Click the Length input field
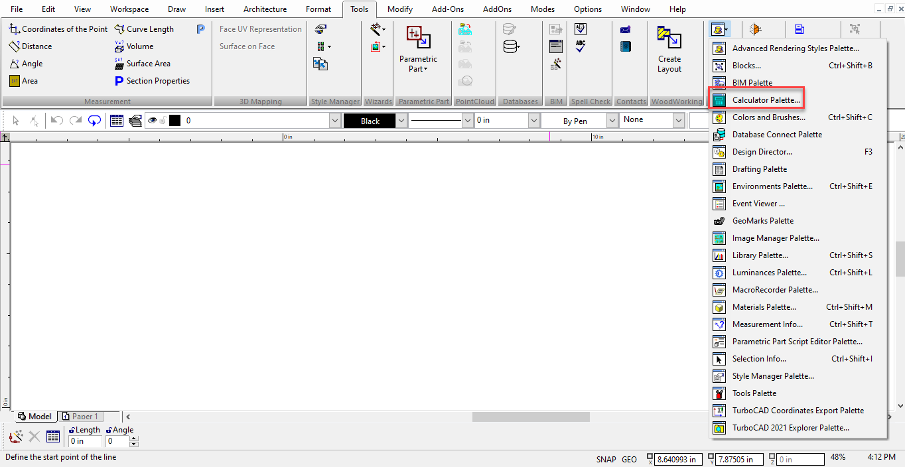905x467 pixels. pos(86,441)
